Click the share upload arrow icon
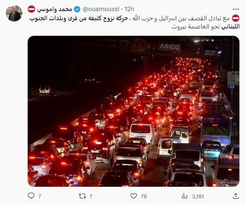This screenshot has width=246, height=204. tap(236, 196)
